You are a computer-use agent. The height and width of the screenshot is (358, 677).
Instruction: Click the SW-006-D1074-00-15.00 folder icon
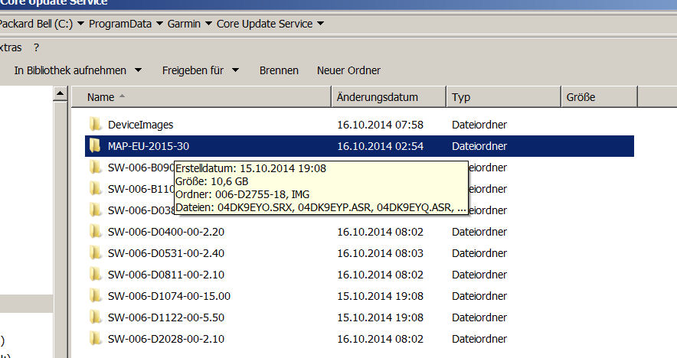96,296
